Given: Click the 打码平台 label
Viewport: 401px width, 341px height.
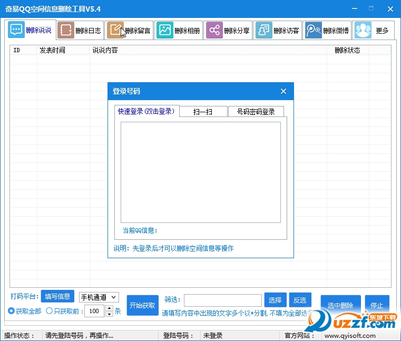Looking at the screenshot, I should coord(25,296).
